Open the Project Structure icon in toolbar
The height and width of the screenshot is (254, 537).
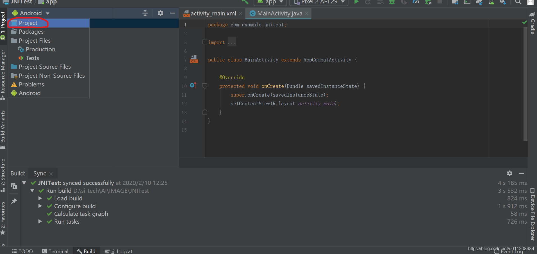(x=455, y=2)
